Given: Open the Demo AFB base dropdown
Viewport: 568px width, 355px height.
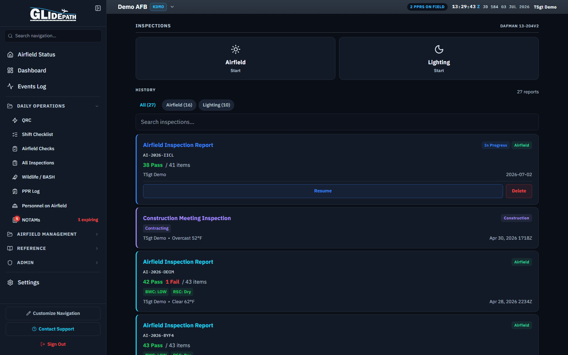Looking at the screenshot, I should coord(172,7).
